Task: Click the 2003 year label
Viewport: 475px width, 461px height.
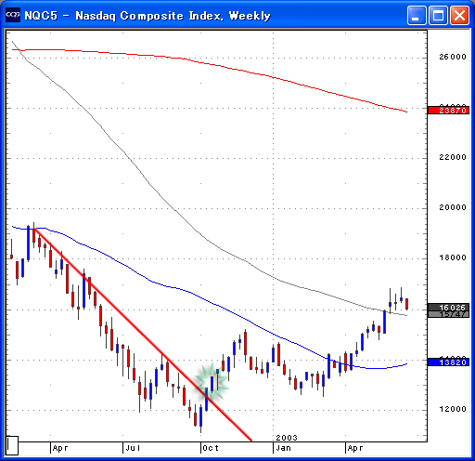Action: click(x=287, y=438)
